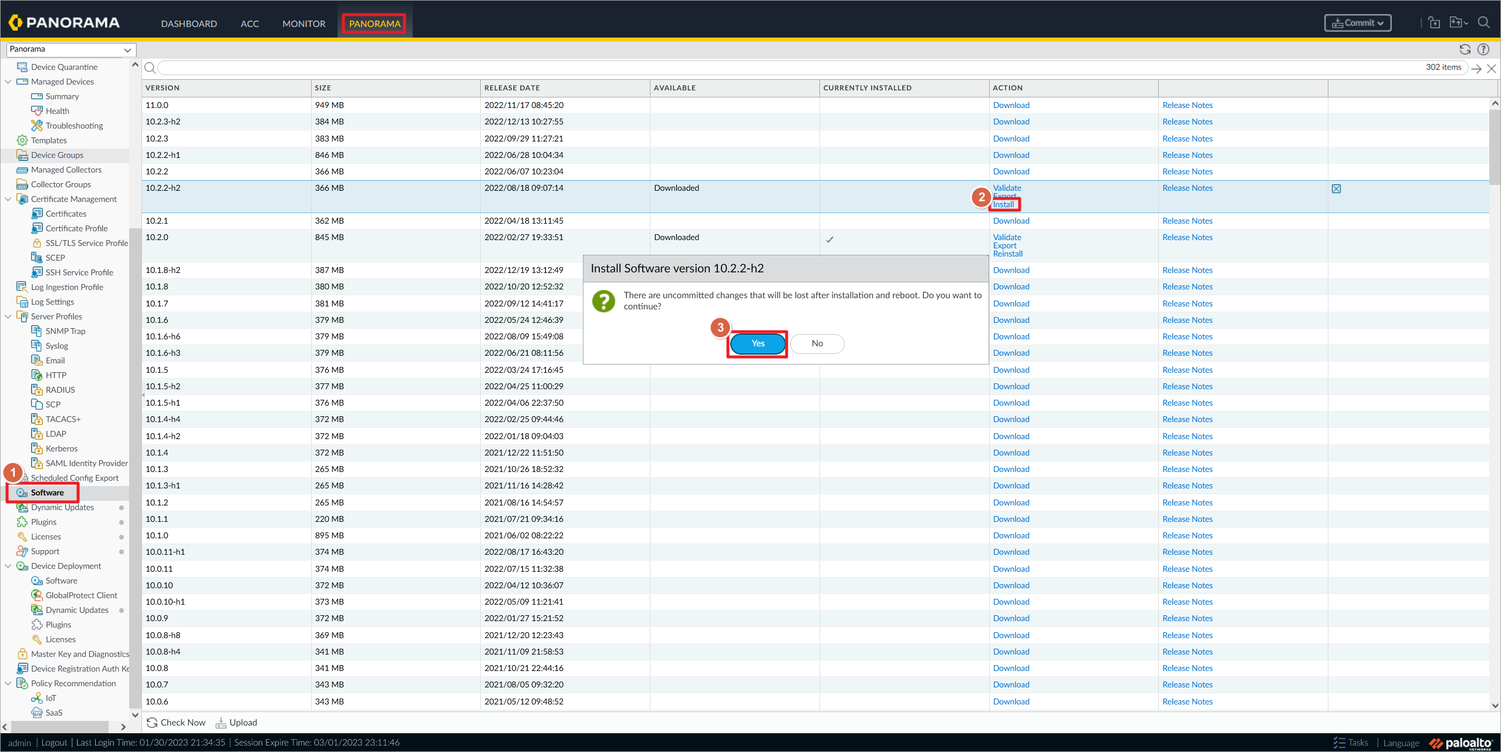
Task: Select Log Settings in sidebar
Action: coord(52,302)
